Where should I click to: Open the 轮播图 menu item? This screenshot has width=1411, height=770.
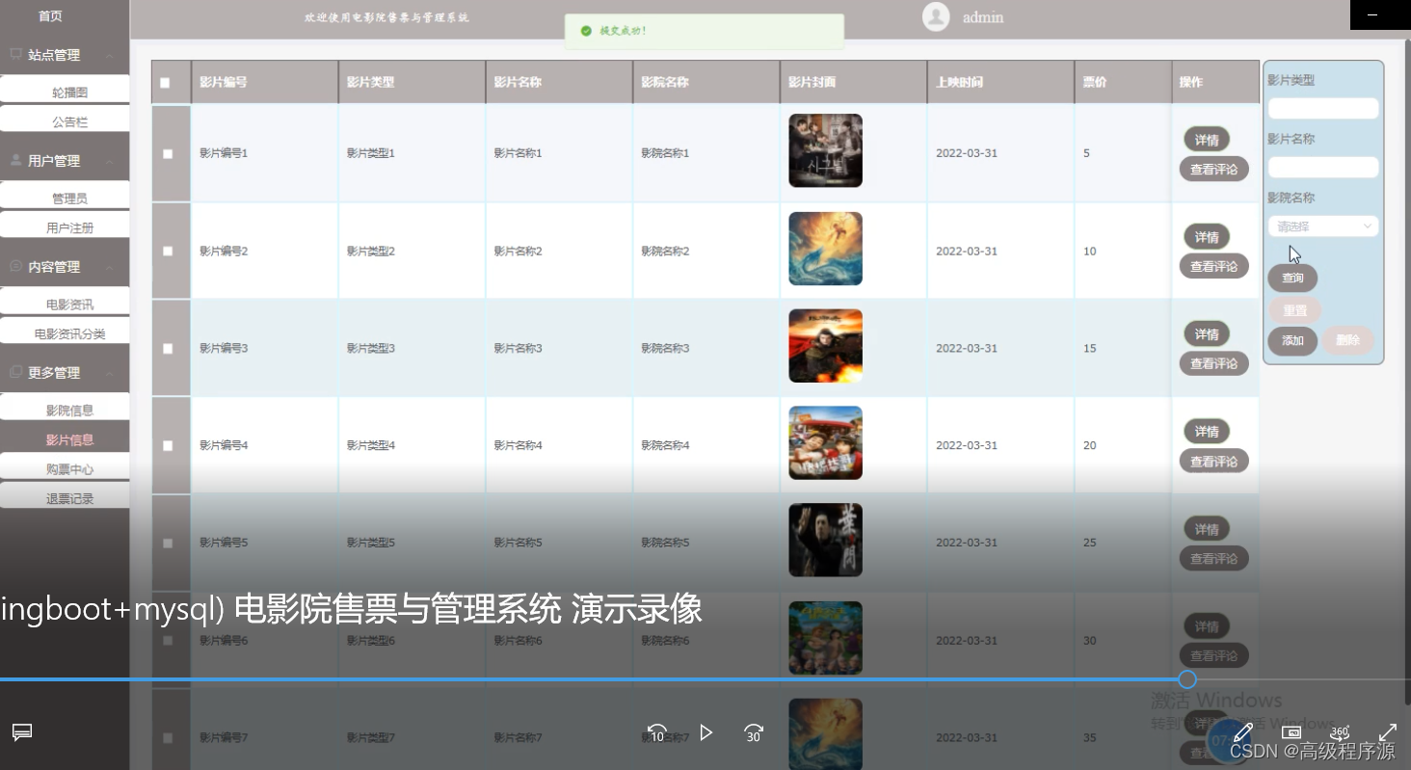(x=66, y=92)
